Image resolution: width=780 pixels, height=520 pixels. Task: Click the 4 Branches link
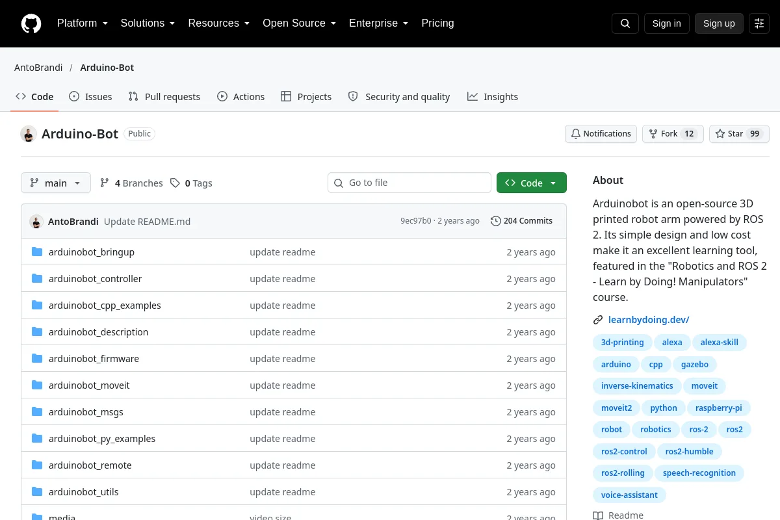[x=131, y=183]
